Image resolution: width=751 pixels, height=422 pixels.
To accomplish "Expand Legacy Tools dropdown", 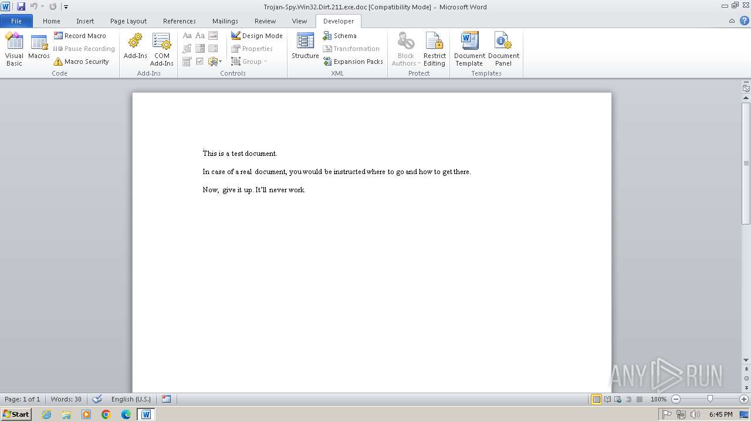I will 215,62.
